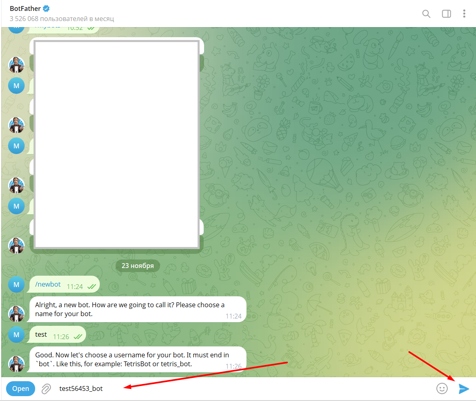Click the search icon in chat header
The image size is (476, 401).
point(426,14)
